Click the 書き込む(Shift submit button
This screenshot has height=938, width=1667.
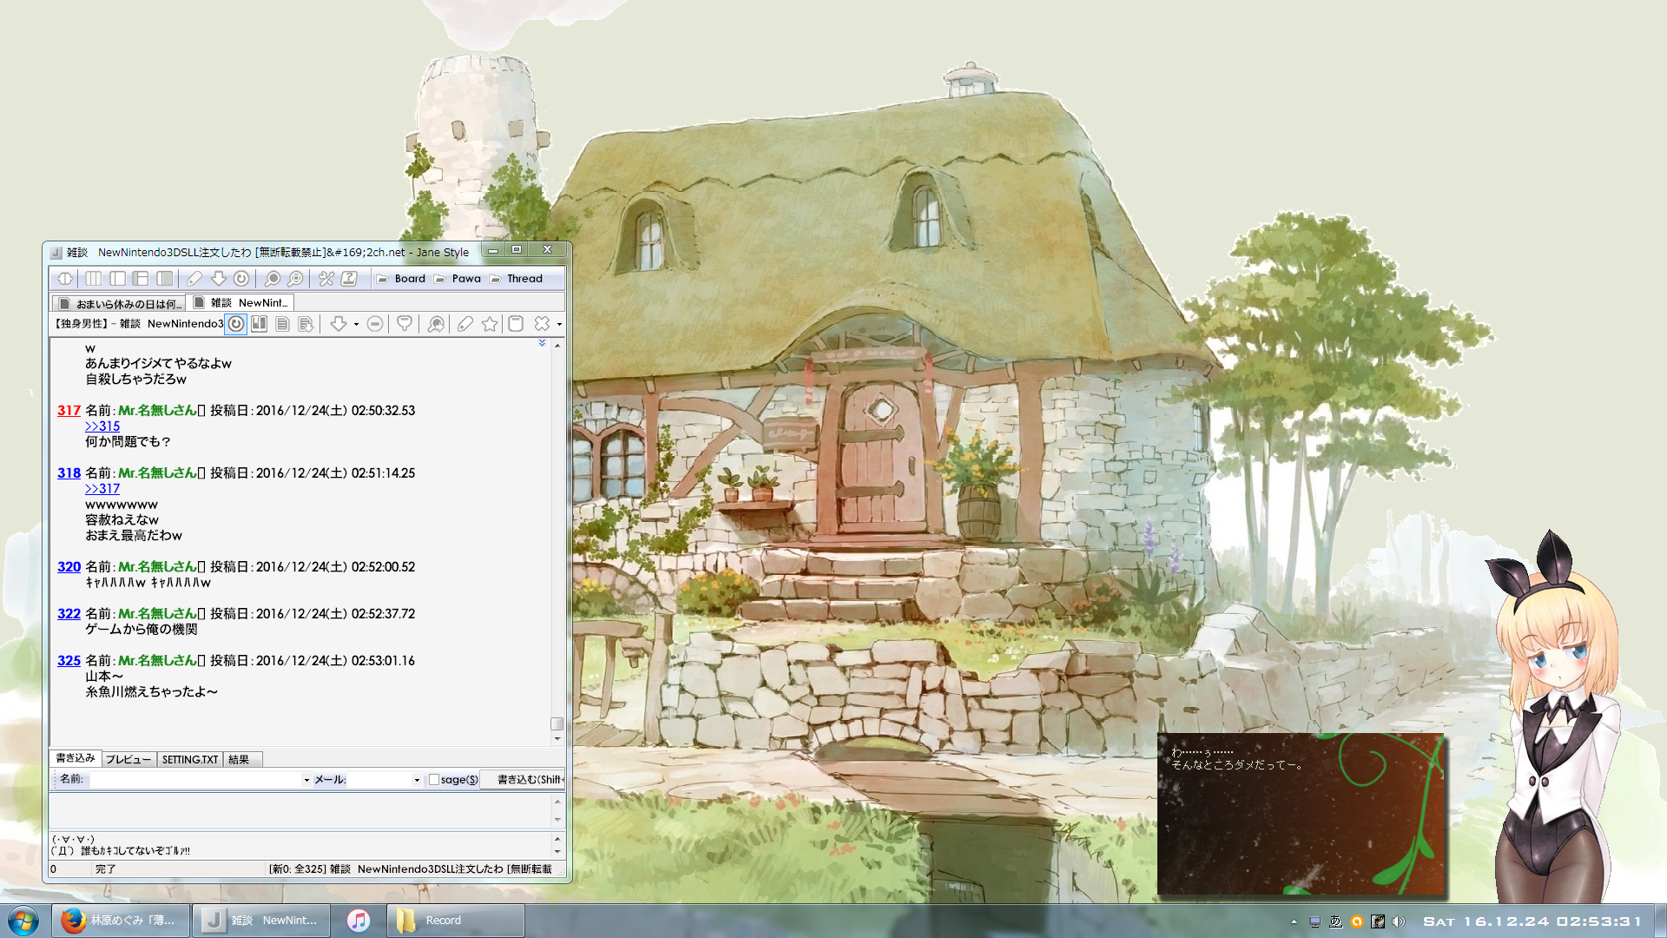coord(524,780)
